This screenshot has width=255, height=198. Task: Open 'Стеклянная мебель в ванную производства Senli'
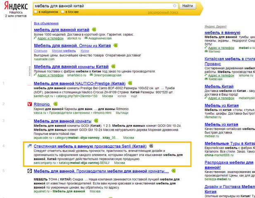[x=90, y=146]
